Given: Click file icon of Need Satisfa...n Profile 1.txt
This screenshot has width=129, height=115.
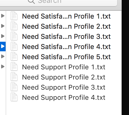Looking at the screenshot, I should [x=14, y=16].
